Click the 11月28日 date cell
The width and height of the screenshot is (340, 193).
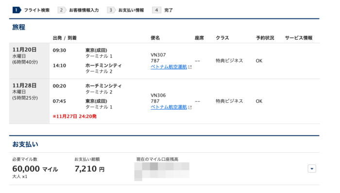pyautogui.click(x=29, y=101)
